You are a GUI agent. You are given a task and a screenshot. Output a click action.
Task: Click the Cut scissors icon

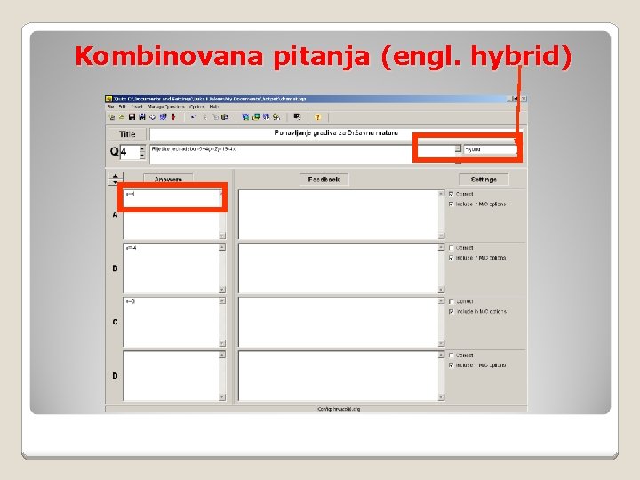click(205, 117)
